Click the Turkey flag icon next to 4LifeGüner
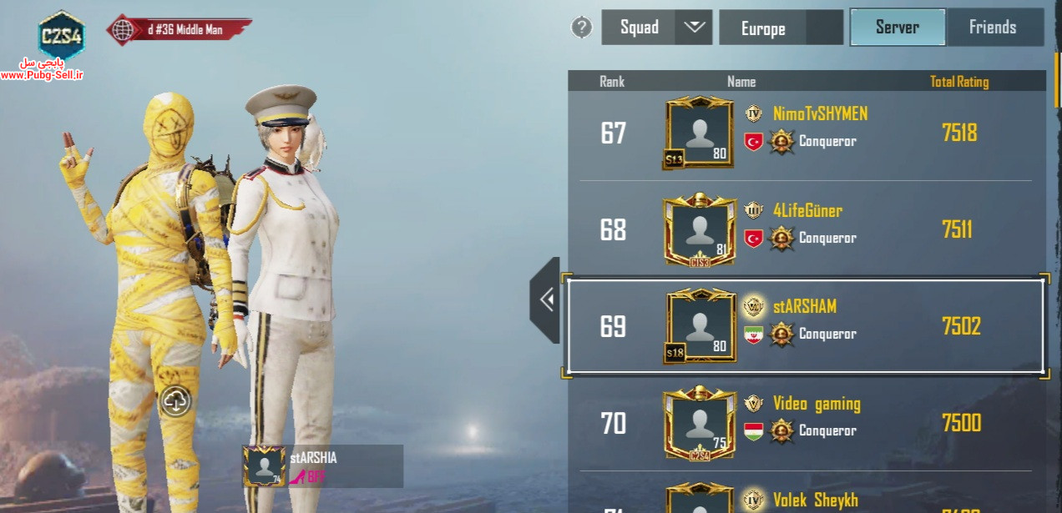This screenshot has height=513, width=1062. (x=754, y=239)
